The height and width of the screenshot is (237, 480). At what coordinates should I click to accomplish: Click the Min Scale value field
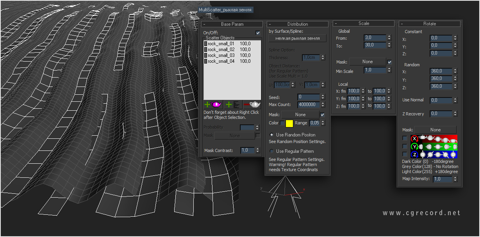coord(375,70)
